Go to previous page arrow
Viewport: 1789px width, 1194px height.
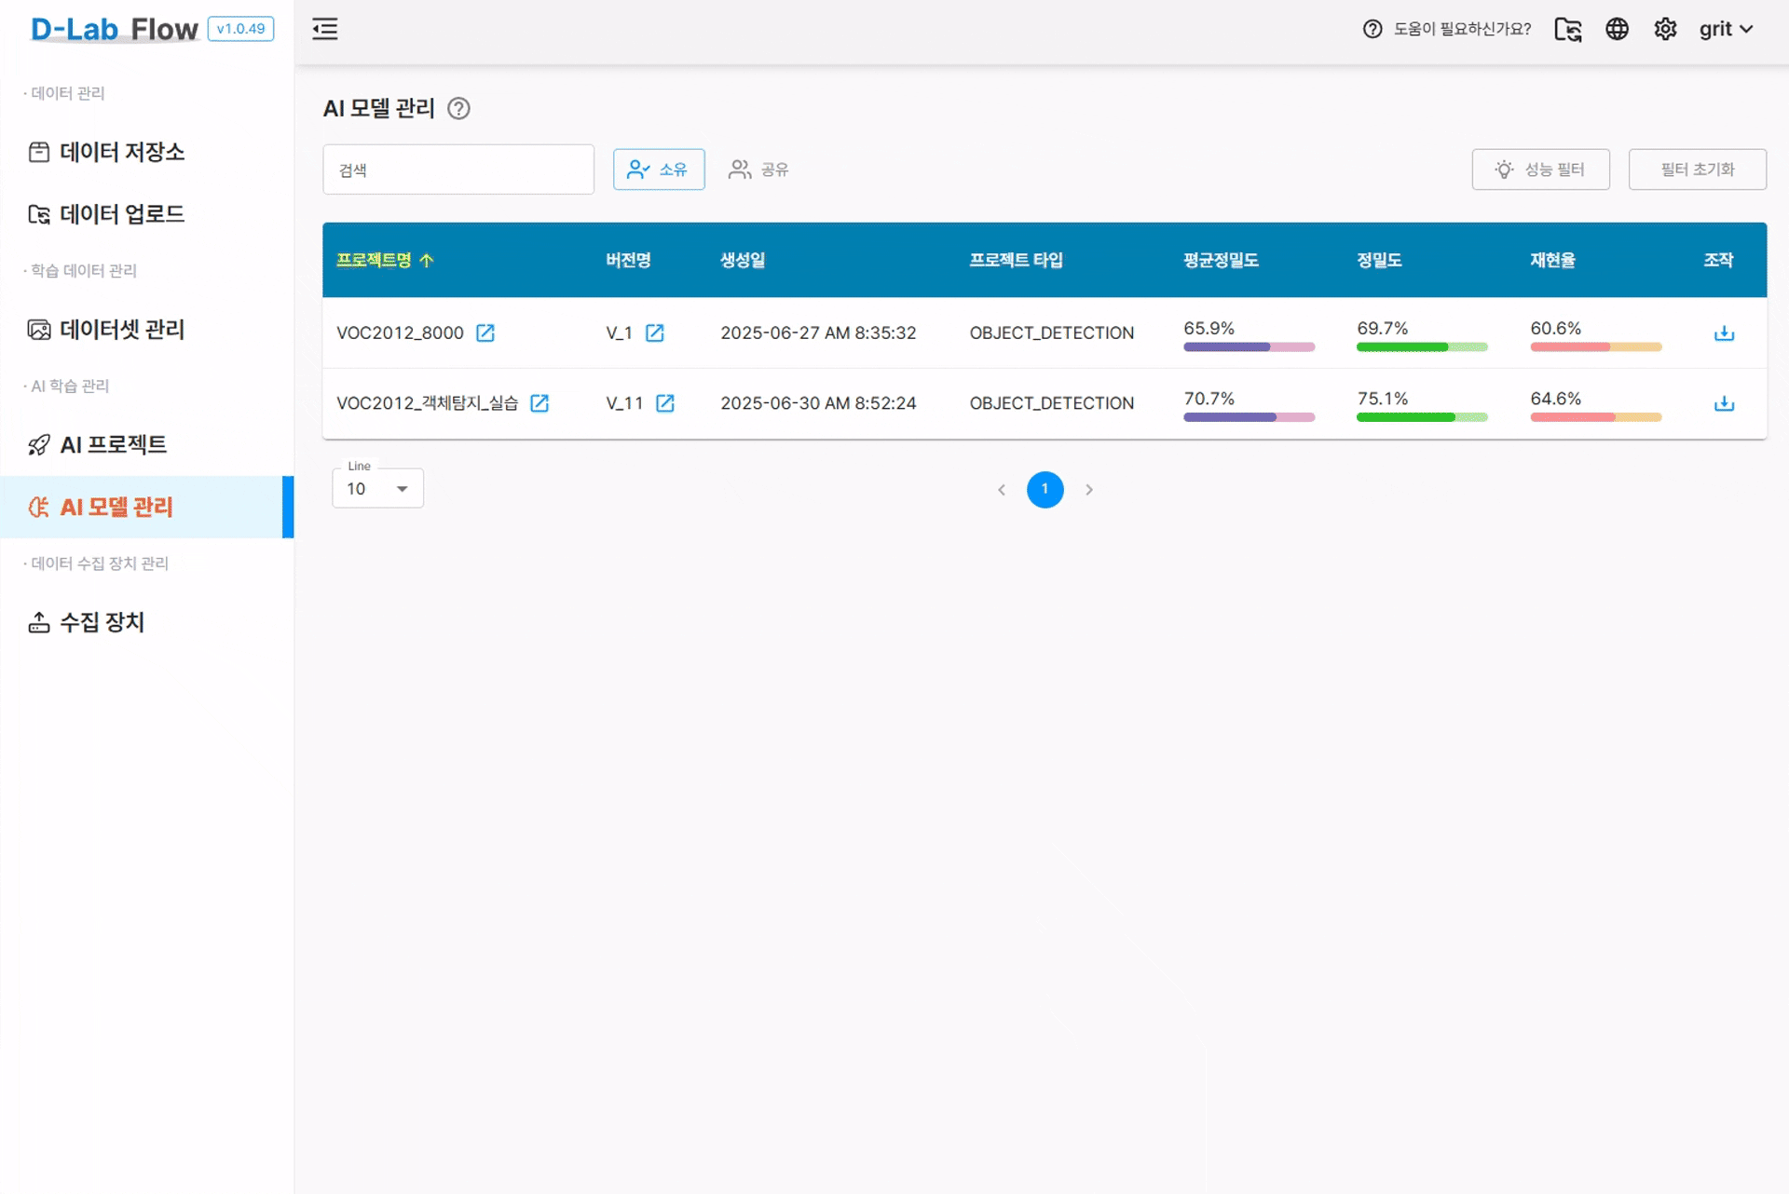pos(1002,490)
